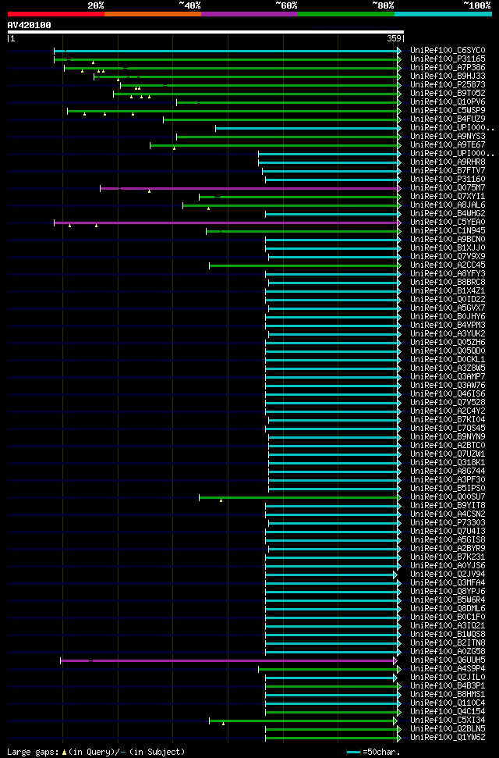Select the UniRef100_C7QS45 label
The width and height of the screenshot is (499, 758).
point(448,429)
